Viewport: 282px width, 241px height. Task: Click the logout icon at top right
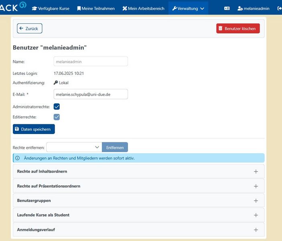pos(279,8)
